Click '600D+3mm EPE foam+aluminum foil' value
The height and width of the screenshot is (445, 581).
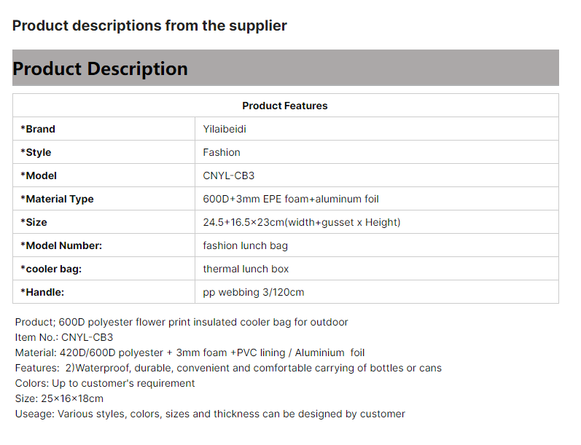coord(291,199)
